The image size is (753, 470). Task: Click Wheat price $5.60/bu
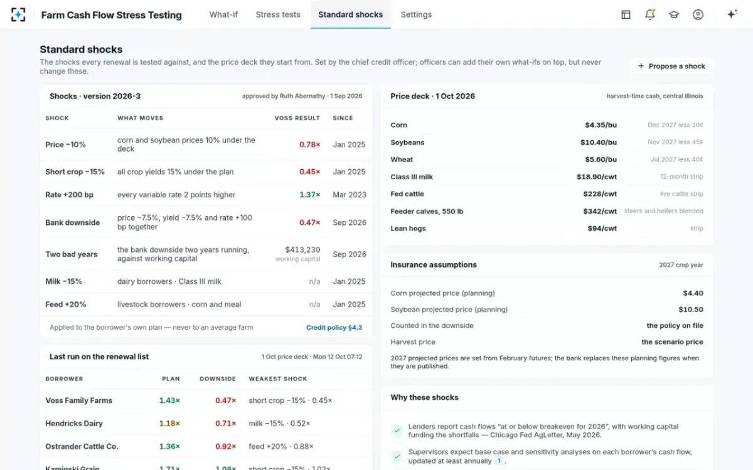601,160
